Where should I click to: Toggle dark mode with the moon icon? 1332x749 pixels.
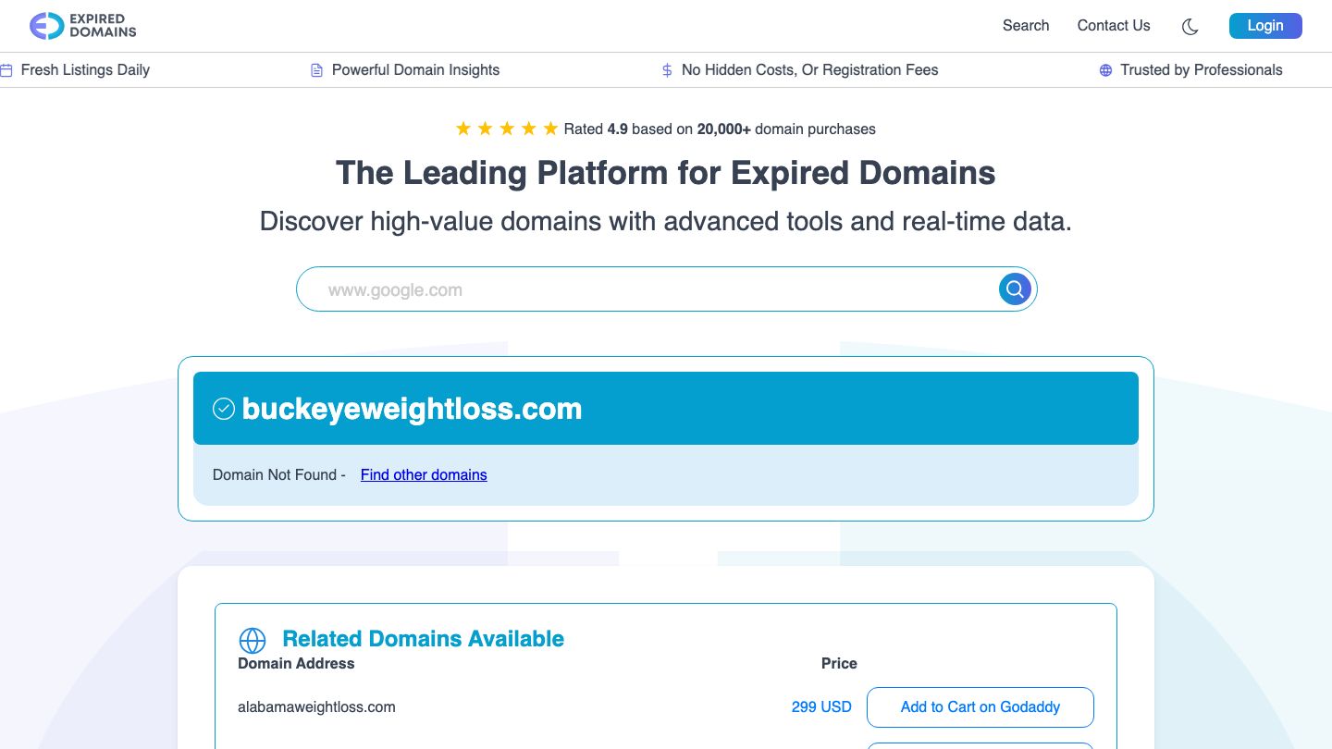tap(1190, 27)
